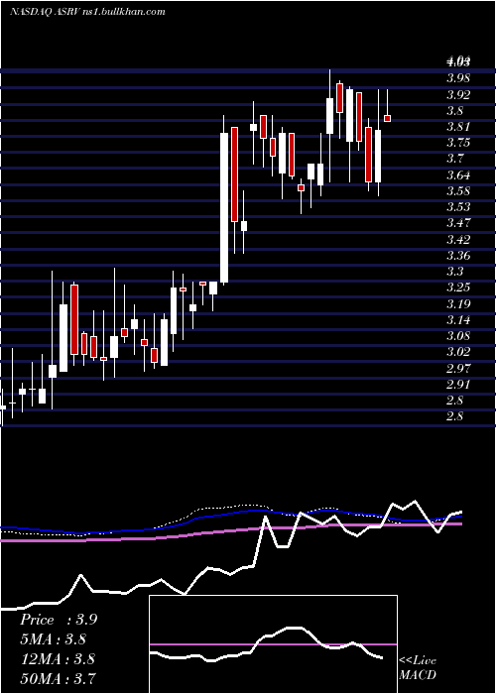Click the 3.25 price axis label
This screenshot has width=496, height=694.
pyautogui.click(x=458, y=288)
